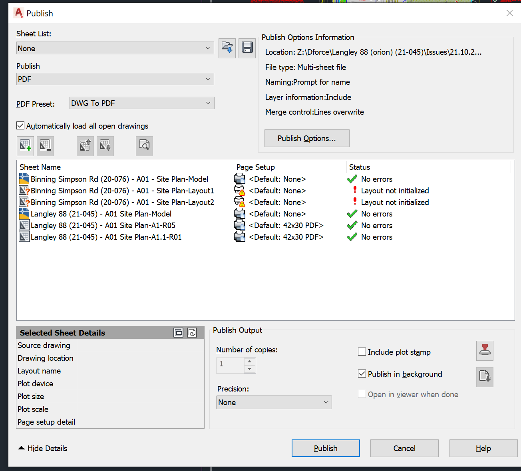Click the Publish Options button
The image size is (521, 471).
point(307,138)
